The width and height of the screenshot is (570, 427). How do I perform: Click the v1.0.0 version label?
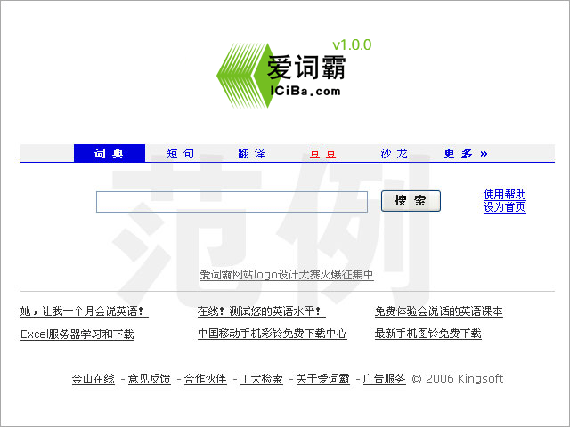point(352,45)
